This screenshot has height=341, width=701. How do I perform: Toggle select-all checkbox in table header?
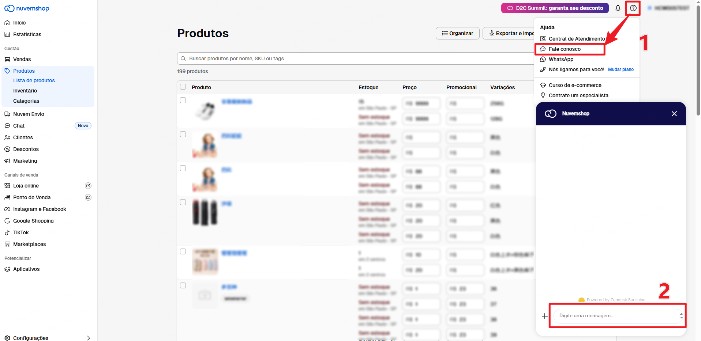pyautogui.click(x=183, y=87)
